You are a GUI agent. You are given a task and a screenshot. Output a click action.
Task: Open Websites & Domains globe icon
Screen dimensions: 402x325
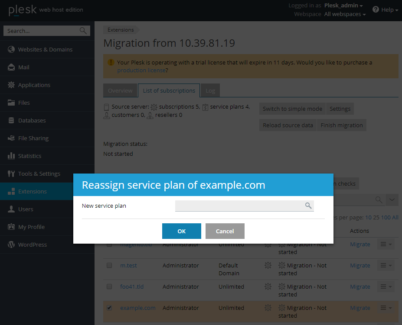click(x=11, y=49)
